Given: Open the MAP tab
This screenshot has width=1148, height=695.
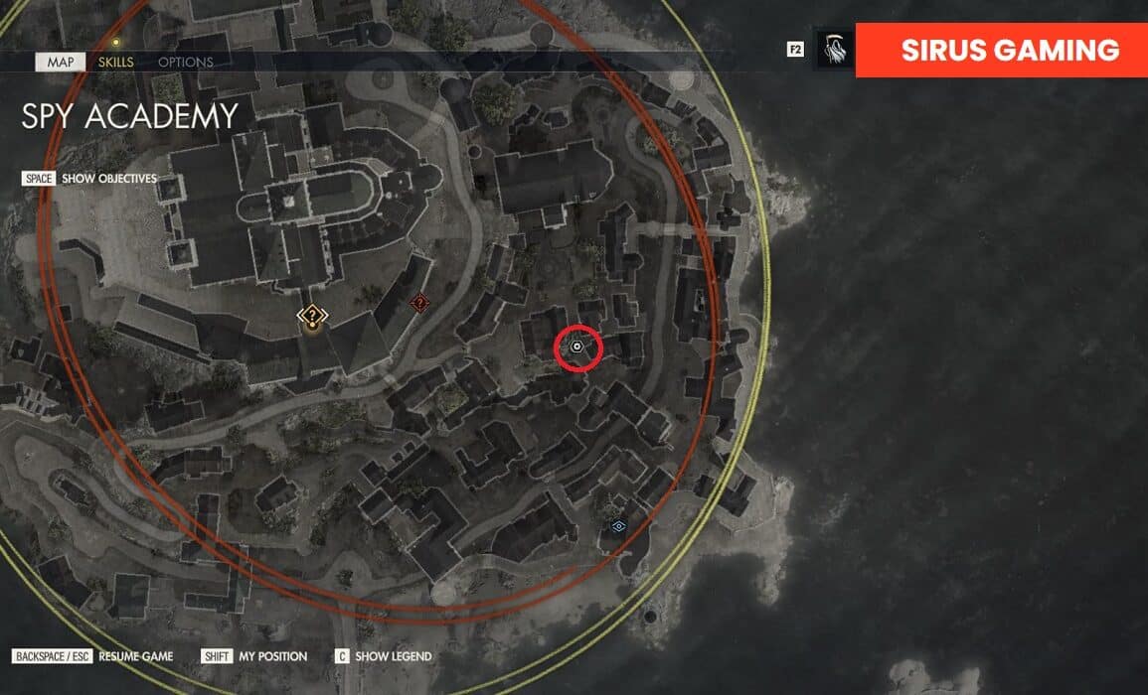Looking at the screenshot, I should [x=60, y=63].
